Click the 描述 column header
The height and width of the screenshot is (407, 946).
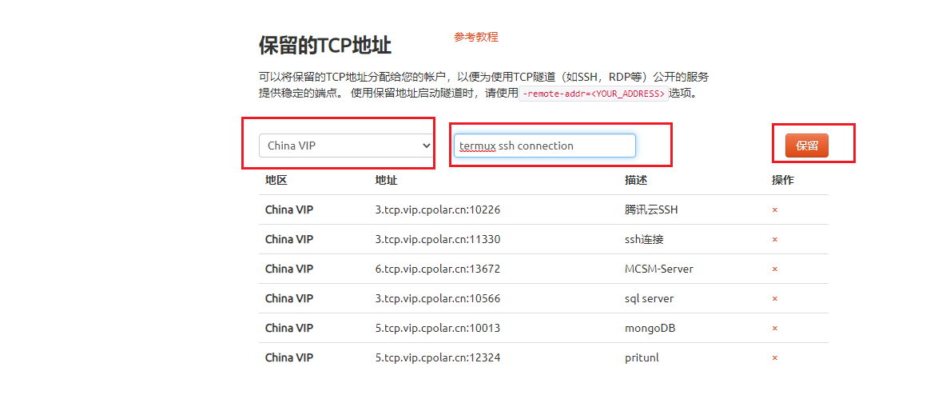point(636,181)
